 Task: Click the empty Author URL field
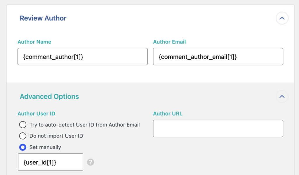pos(218,129)
